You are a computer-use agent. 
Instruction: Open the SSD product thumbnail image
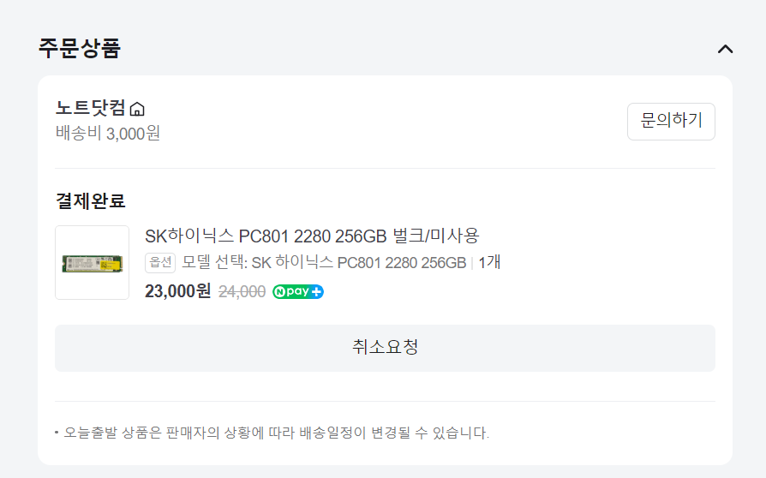point(93,263)
